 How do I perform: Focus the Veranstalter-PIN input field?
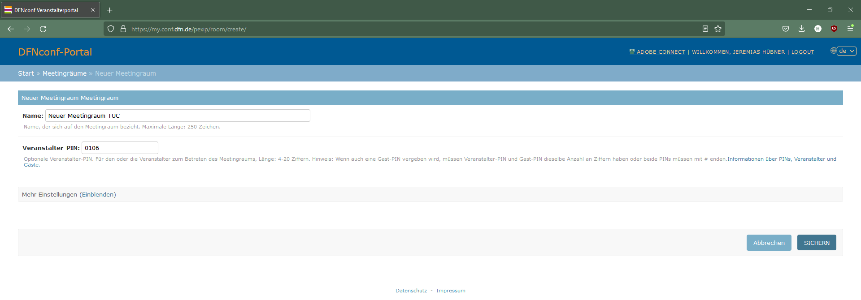[x=120, y=148]
